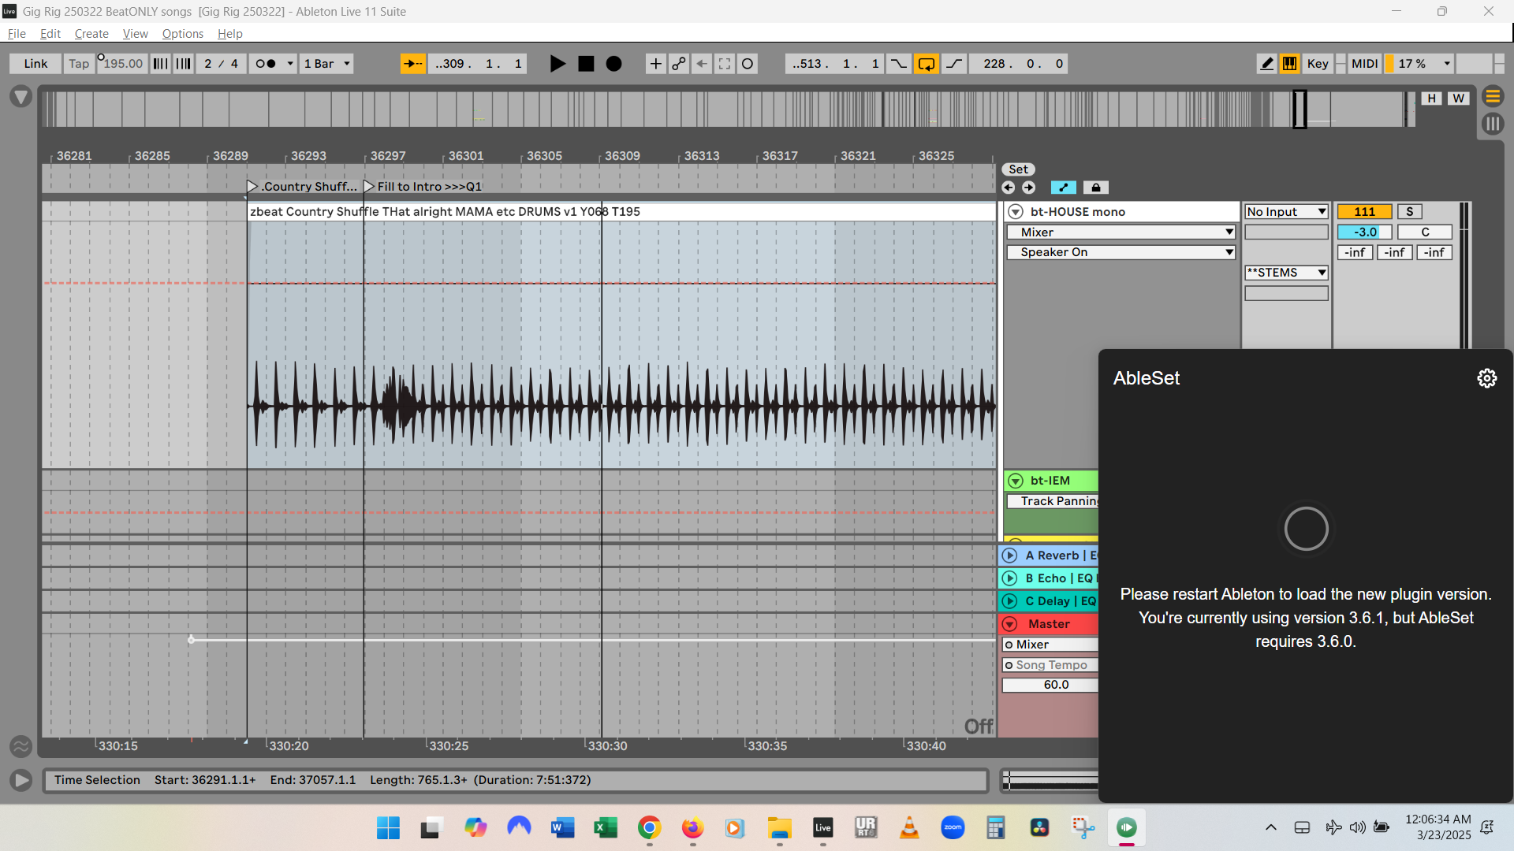Click Session Record circle button
Viewport: 1514px width, 851px height.
tap(748, 64)
